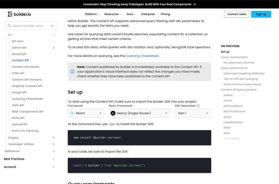This screenshot has width=279, height=184.
Task: Click the livestream banner arrow icon
Action: [195, 4]
